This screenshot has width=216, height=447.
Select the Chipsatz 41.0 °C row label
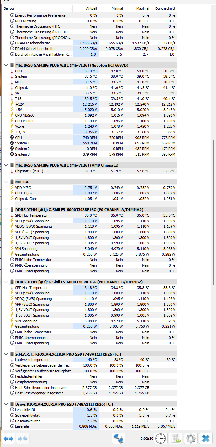point(22,88)
